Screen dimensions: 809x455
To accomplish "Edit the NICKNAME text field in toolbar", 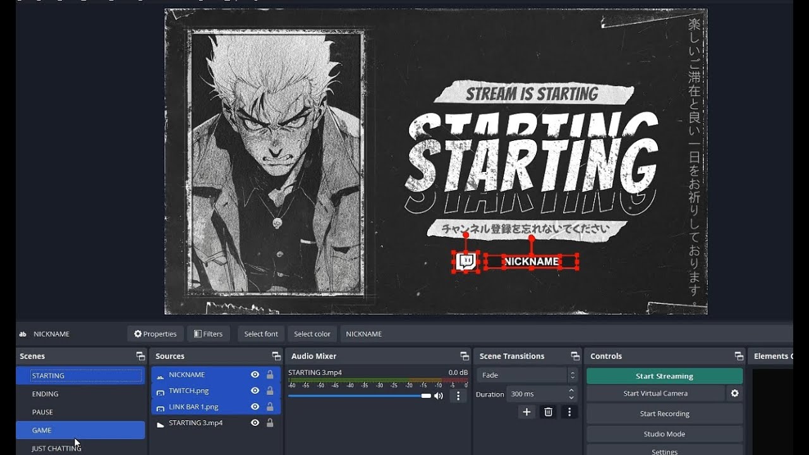I will click(x=566, y=334).
